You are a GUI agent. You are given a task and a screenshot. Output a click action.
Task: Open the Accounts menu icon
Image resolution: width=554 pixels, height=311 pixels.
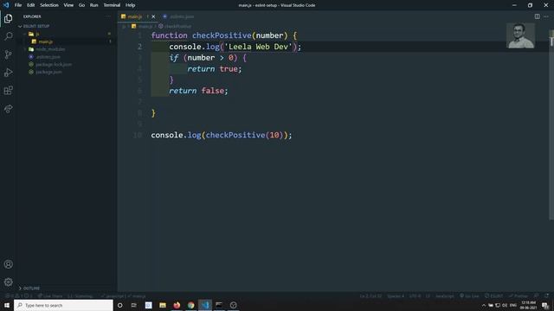(x=8, y=264)
